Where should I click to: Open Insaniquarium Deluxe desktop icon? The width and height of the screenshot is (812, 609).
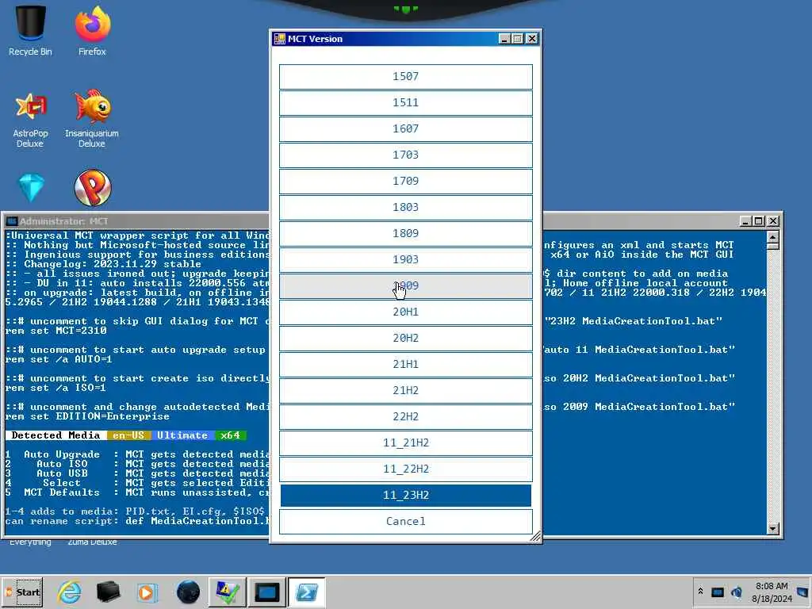click(x=92, y=121)
